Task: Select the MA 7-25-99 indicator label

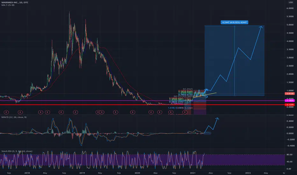Action: 8,5
